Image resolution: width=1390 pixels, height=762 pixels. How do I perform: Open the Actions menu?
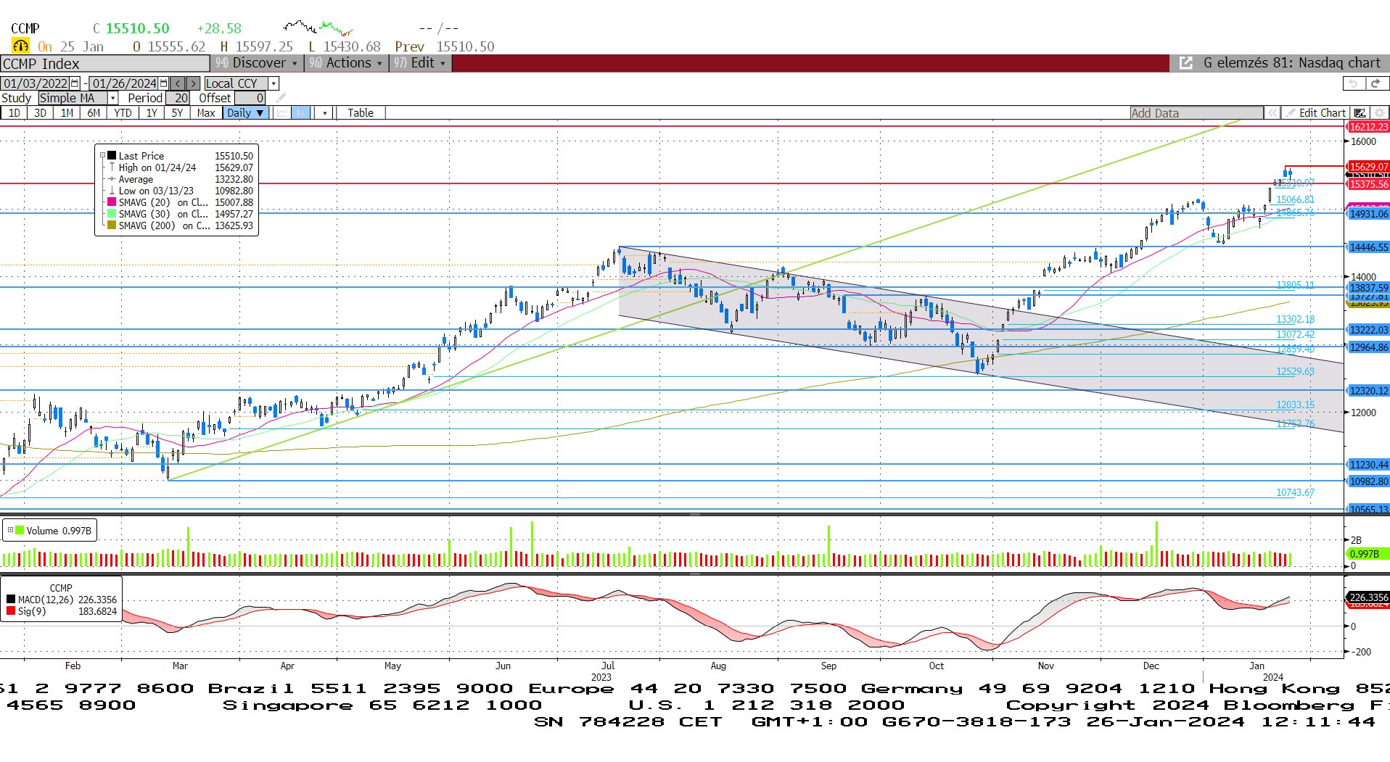click(x=347, y=63)
